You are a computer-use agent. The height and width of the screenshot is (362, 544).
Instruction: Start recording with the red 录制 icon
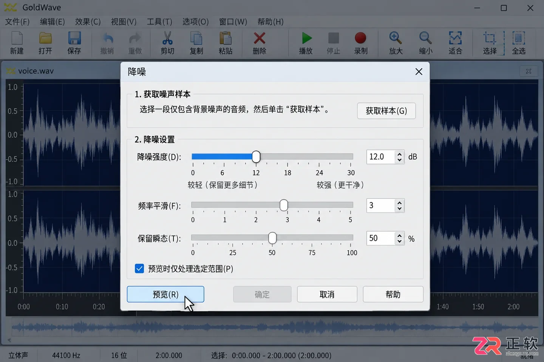pos(361,38)
